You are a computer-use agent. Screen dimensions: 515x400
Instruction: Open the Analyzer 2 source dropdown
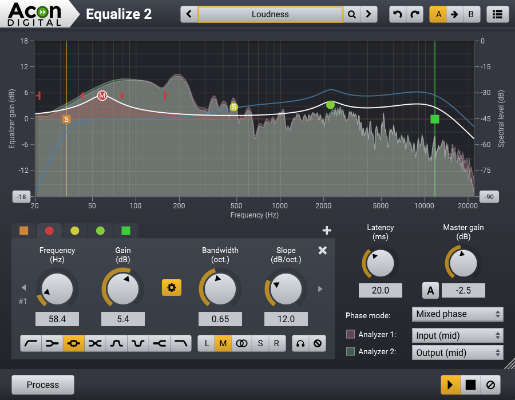coord(458,353)
